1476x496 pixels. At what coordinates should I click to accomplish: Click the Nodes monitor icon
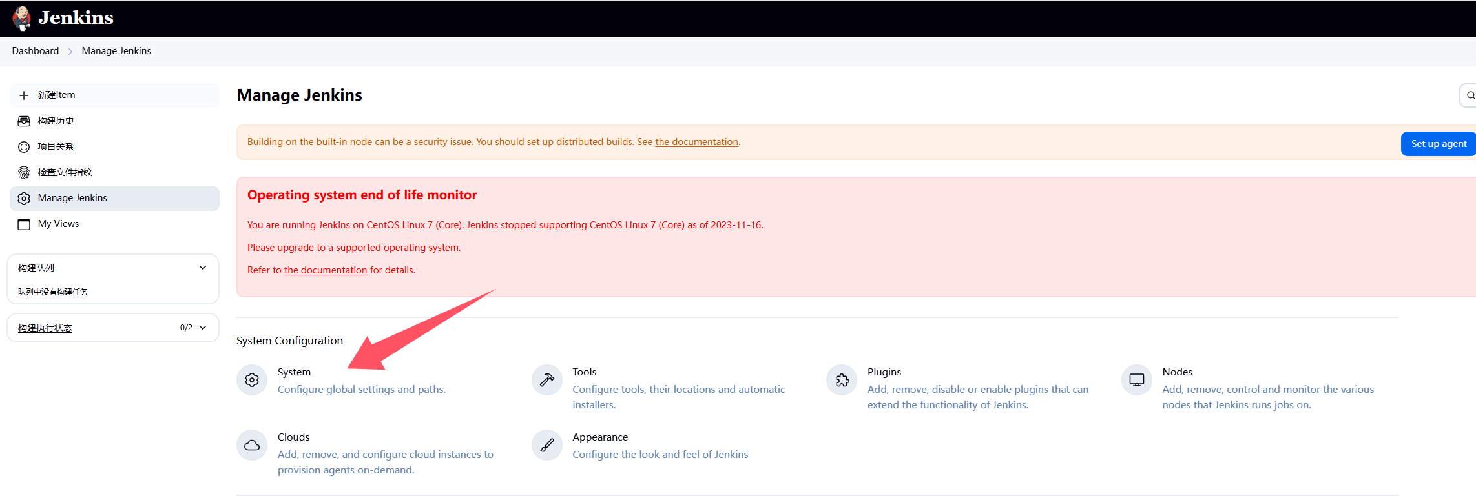pyautogui.click(x=1137, y=380)
